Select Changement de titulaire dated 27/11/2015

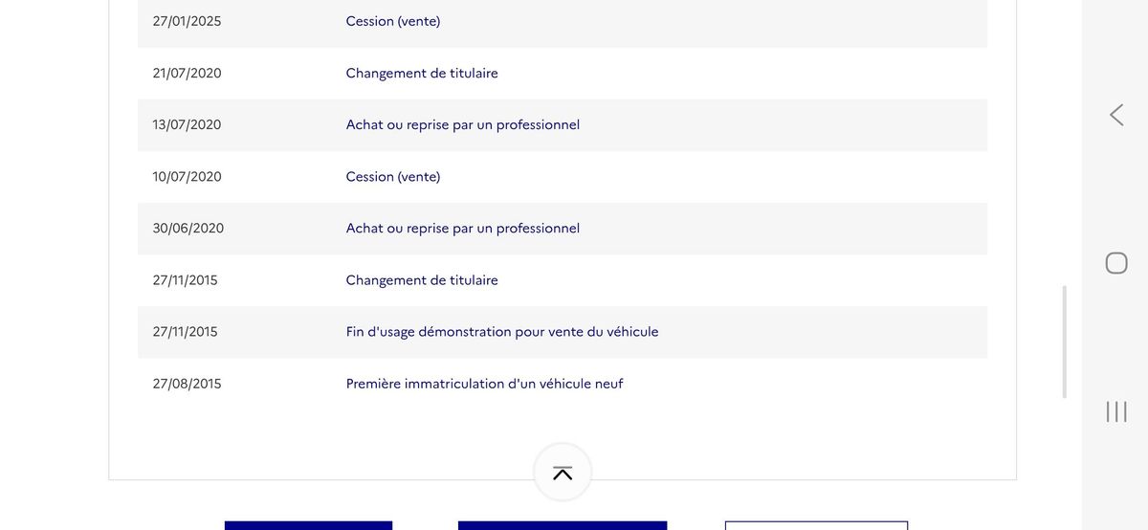(563, 279)
